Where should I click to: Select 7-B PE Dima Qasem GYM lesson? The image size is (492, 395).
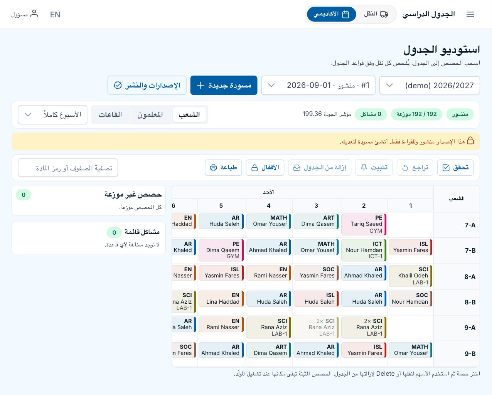pyautogui.click(x=221, y=250)
